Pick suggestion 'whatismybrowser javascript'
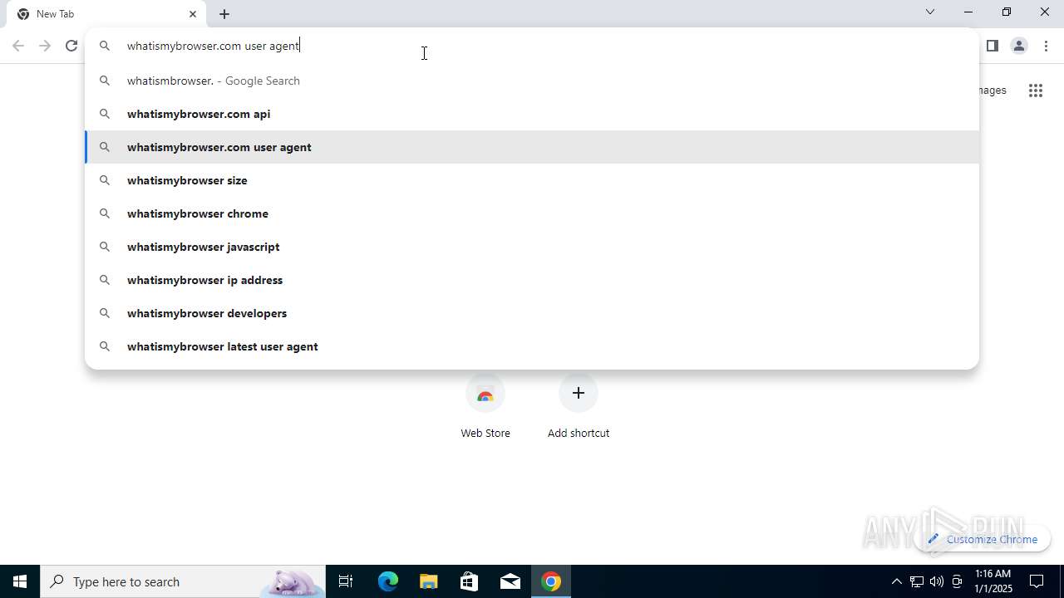 (x=532, y=247)
